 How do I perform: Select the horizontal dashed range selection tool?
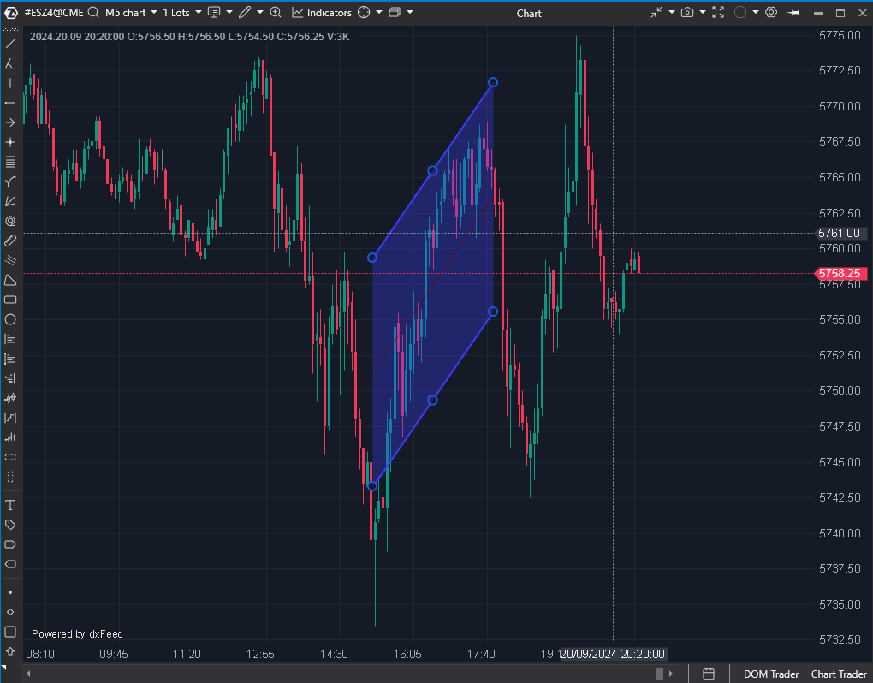10,457
